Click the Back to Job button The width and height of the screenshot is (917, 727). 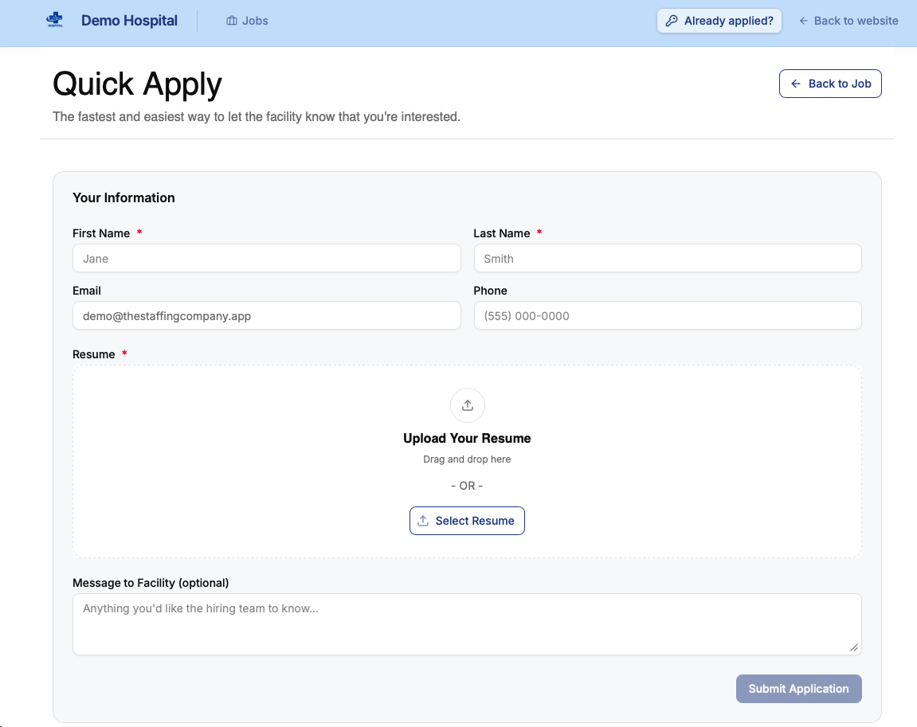[x=830, y=84]
